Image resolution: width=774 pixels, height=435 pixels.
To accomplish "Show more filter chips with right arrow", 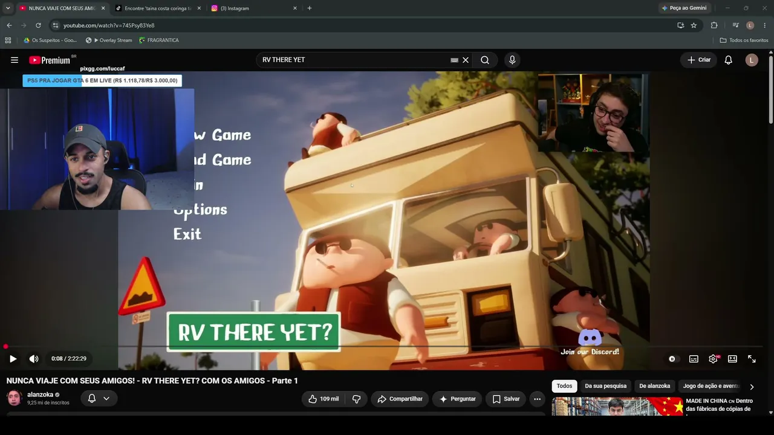I will (752, 387).
